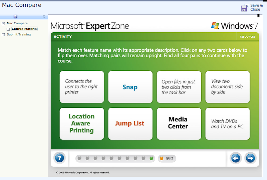Open help with the question mark icon
267x180 pixels.
click(x=59, y=158)
